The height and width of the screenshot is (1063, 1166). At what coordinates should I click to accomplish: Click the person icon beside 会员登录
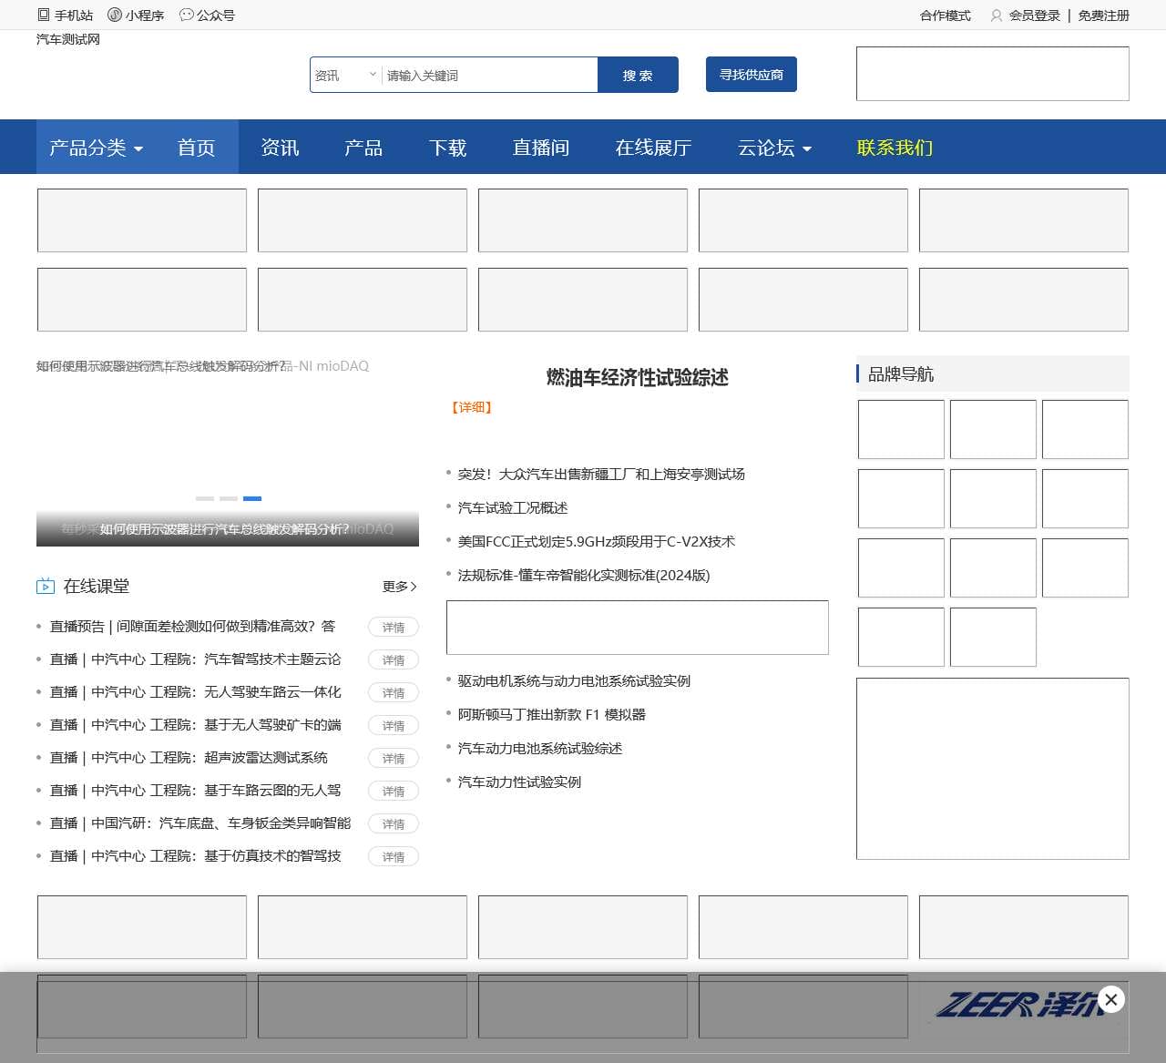click(996, 15)
